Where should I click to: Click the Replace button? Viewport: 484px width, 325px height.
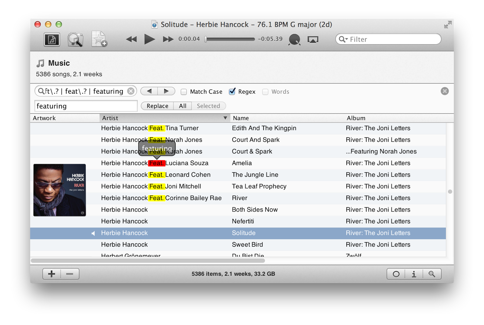coord(157,106)
